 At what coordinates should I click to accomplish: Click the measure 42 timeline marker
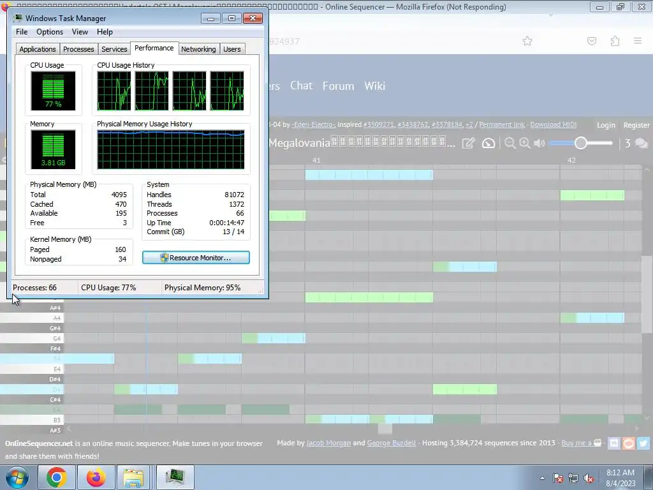(x=571, y=160)
